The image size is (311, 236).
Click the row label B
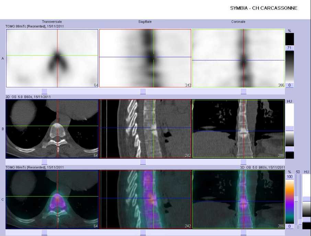point(3,129)
